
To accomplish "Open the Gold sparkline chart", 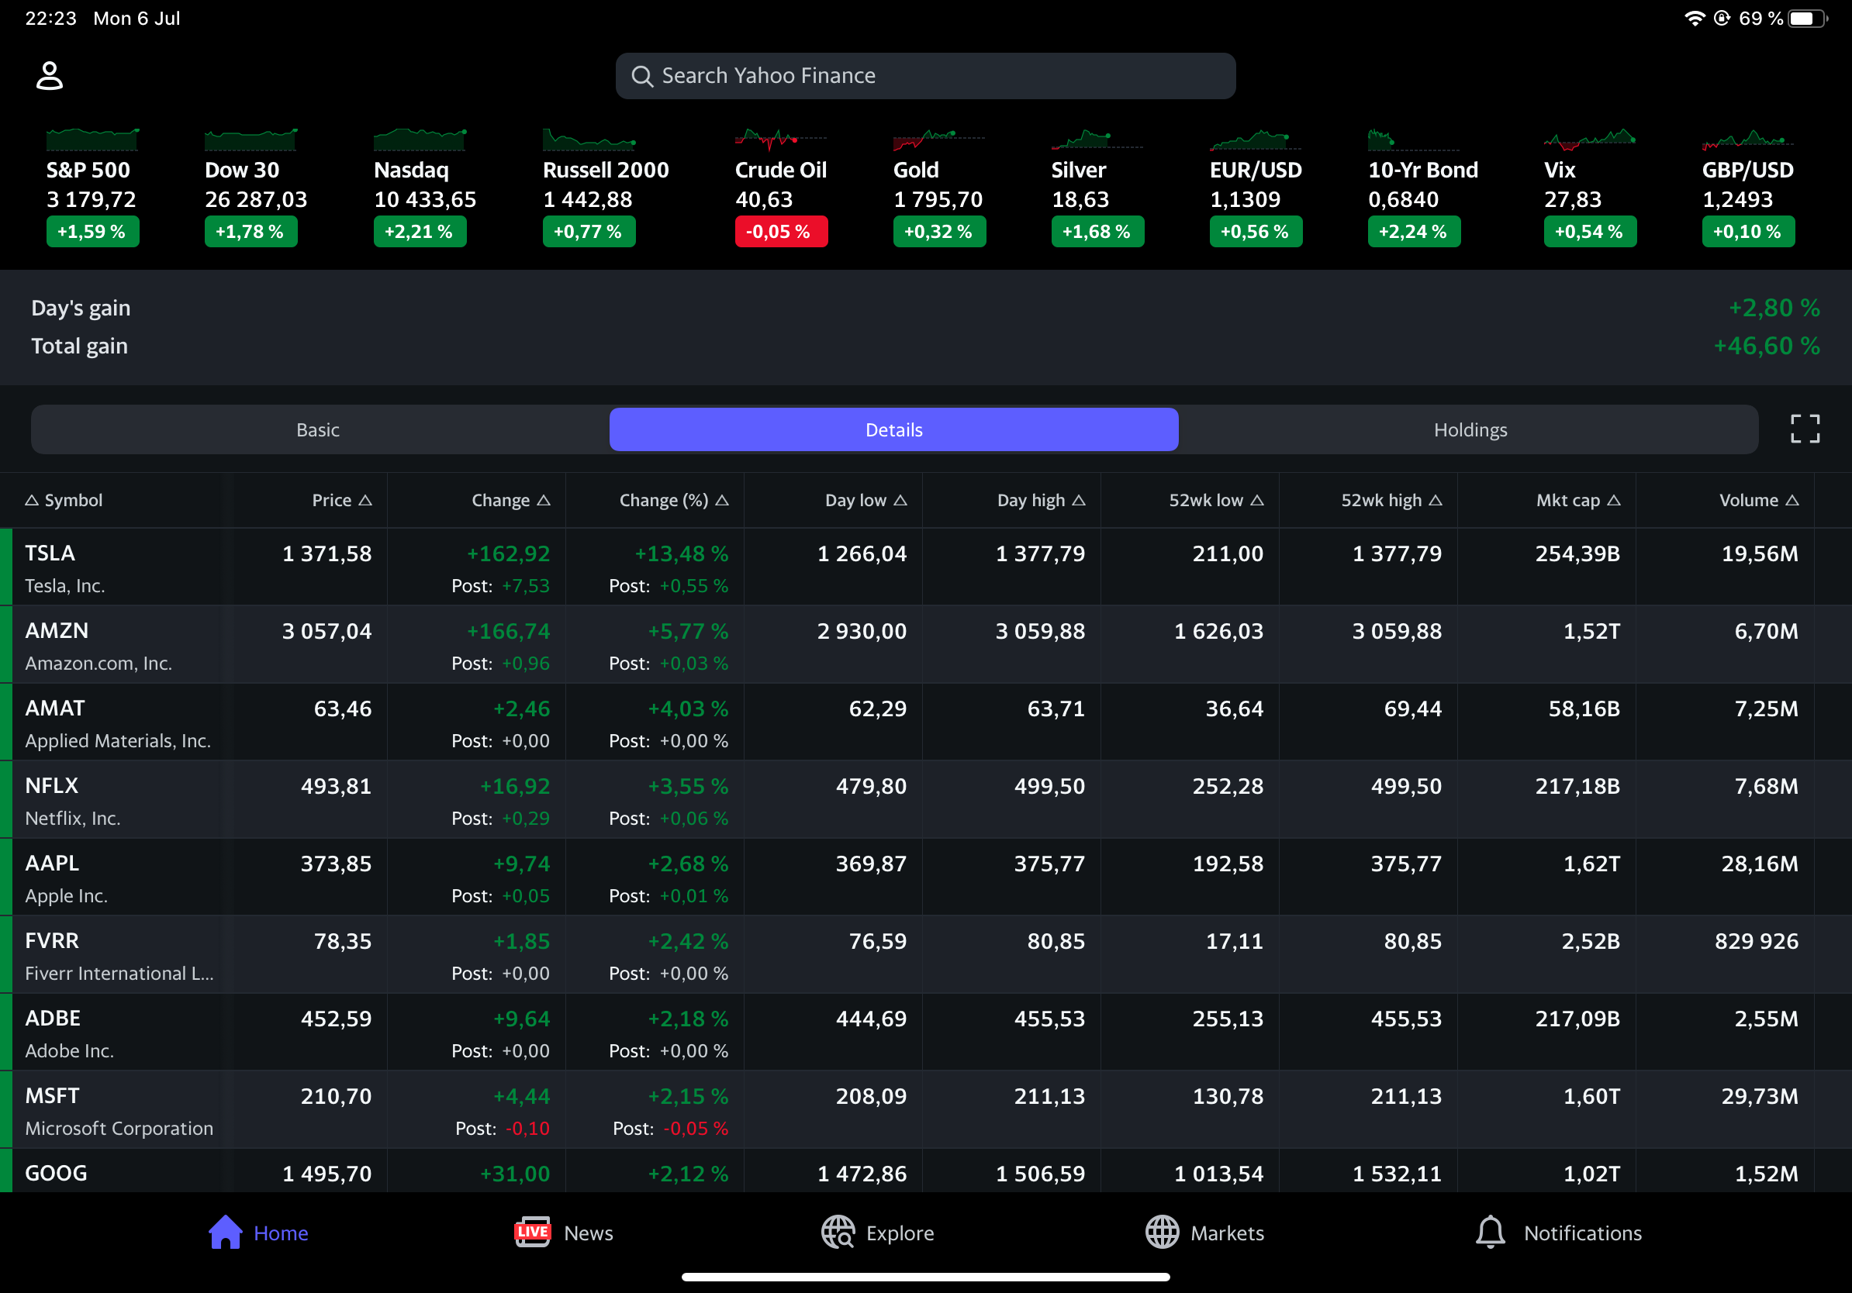I will [x=939, y=140].
